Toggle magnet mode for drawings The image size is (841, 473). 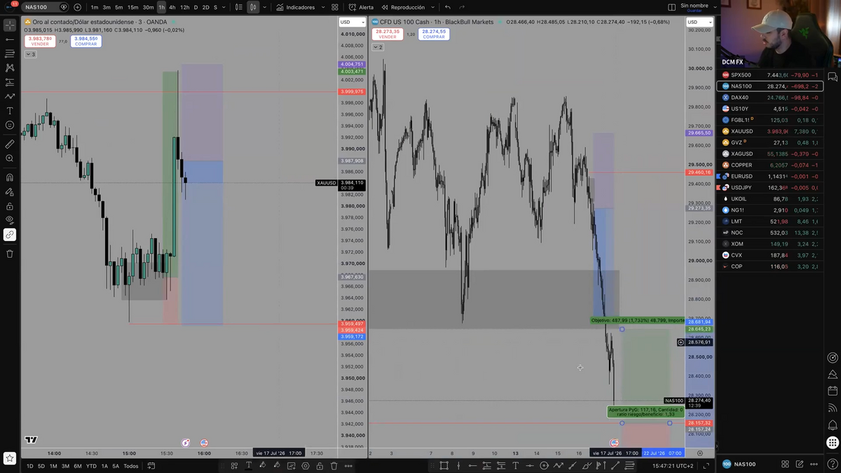(10, 177)
